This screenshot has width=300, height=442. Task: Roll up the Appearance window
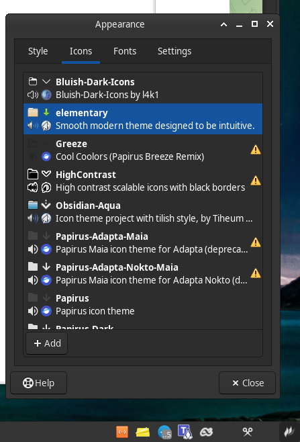pos(223,24)
